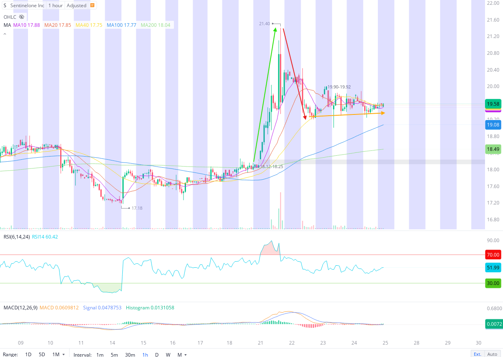Select the 30m interval
The height and width of the screenshot is (357, 503).
[x=130, y=355]
